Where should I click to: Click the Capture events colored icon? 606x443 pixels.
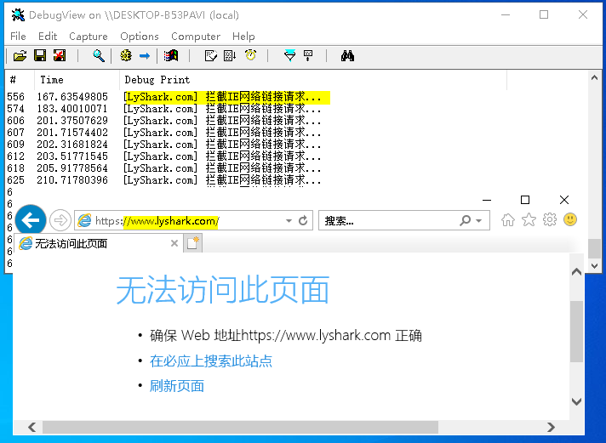[171, 55]
